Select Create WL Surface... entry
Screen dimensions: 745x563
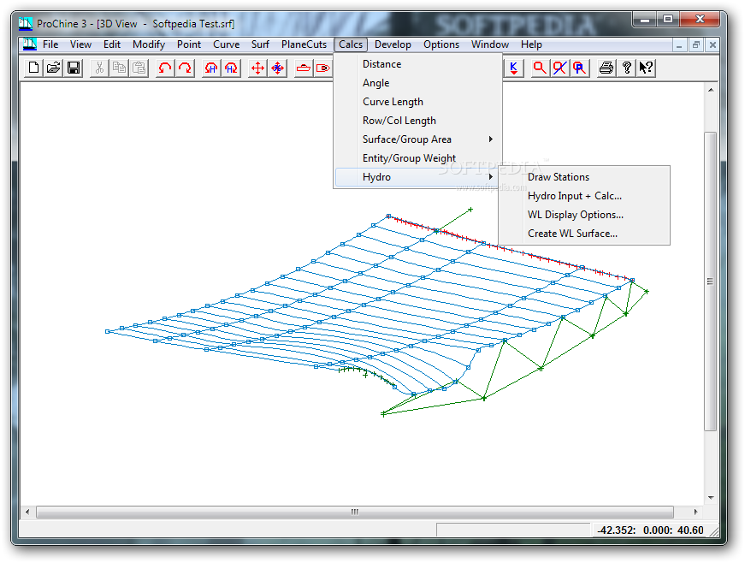[x=584, y=234]
